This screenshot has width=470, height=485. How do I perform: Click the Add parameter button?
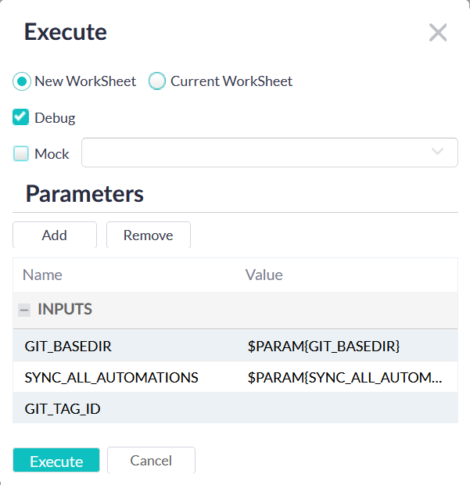(54, 235)
